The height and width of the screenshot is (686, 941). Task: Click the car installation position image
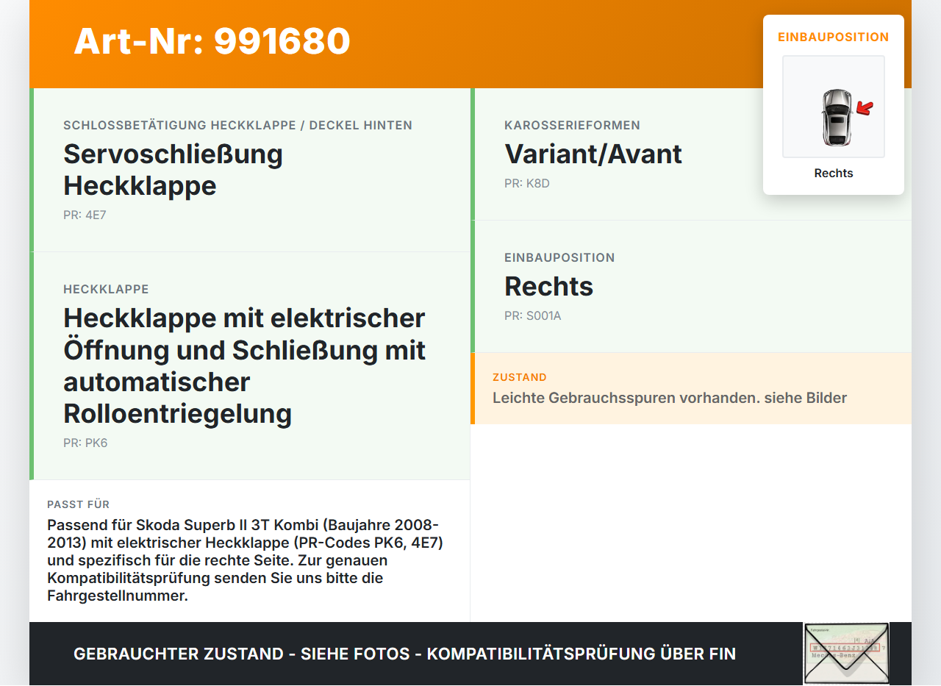pyautogui.click(x=834, y=107)
